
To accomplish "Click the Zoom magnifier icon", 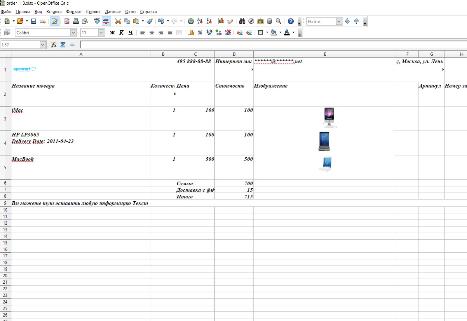I will [278, 21].
